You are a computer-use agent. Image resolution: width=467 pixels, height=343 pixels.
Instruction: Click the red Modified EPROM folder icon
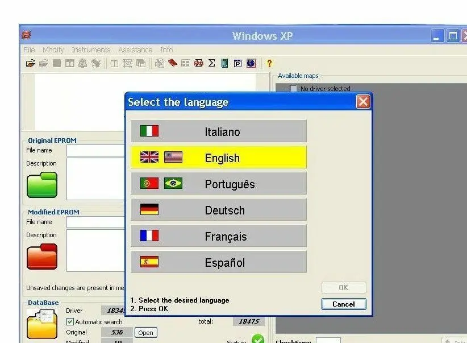point(42,257)
